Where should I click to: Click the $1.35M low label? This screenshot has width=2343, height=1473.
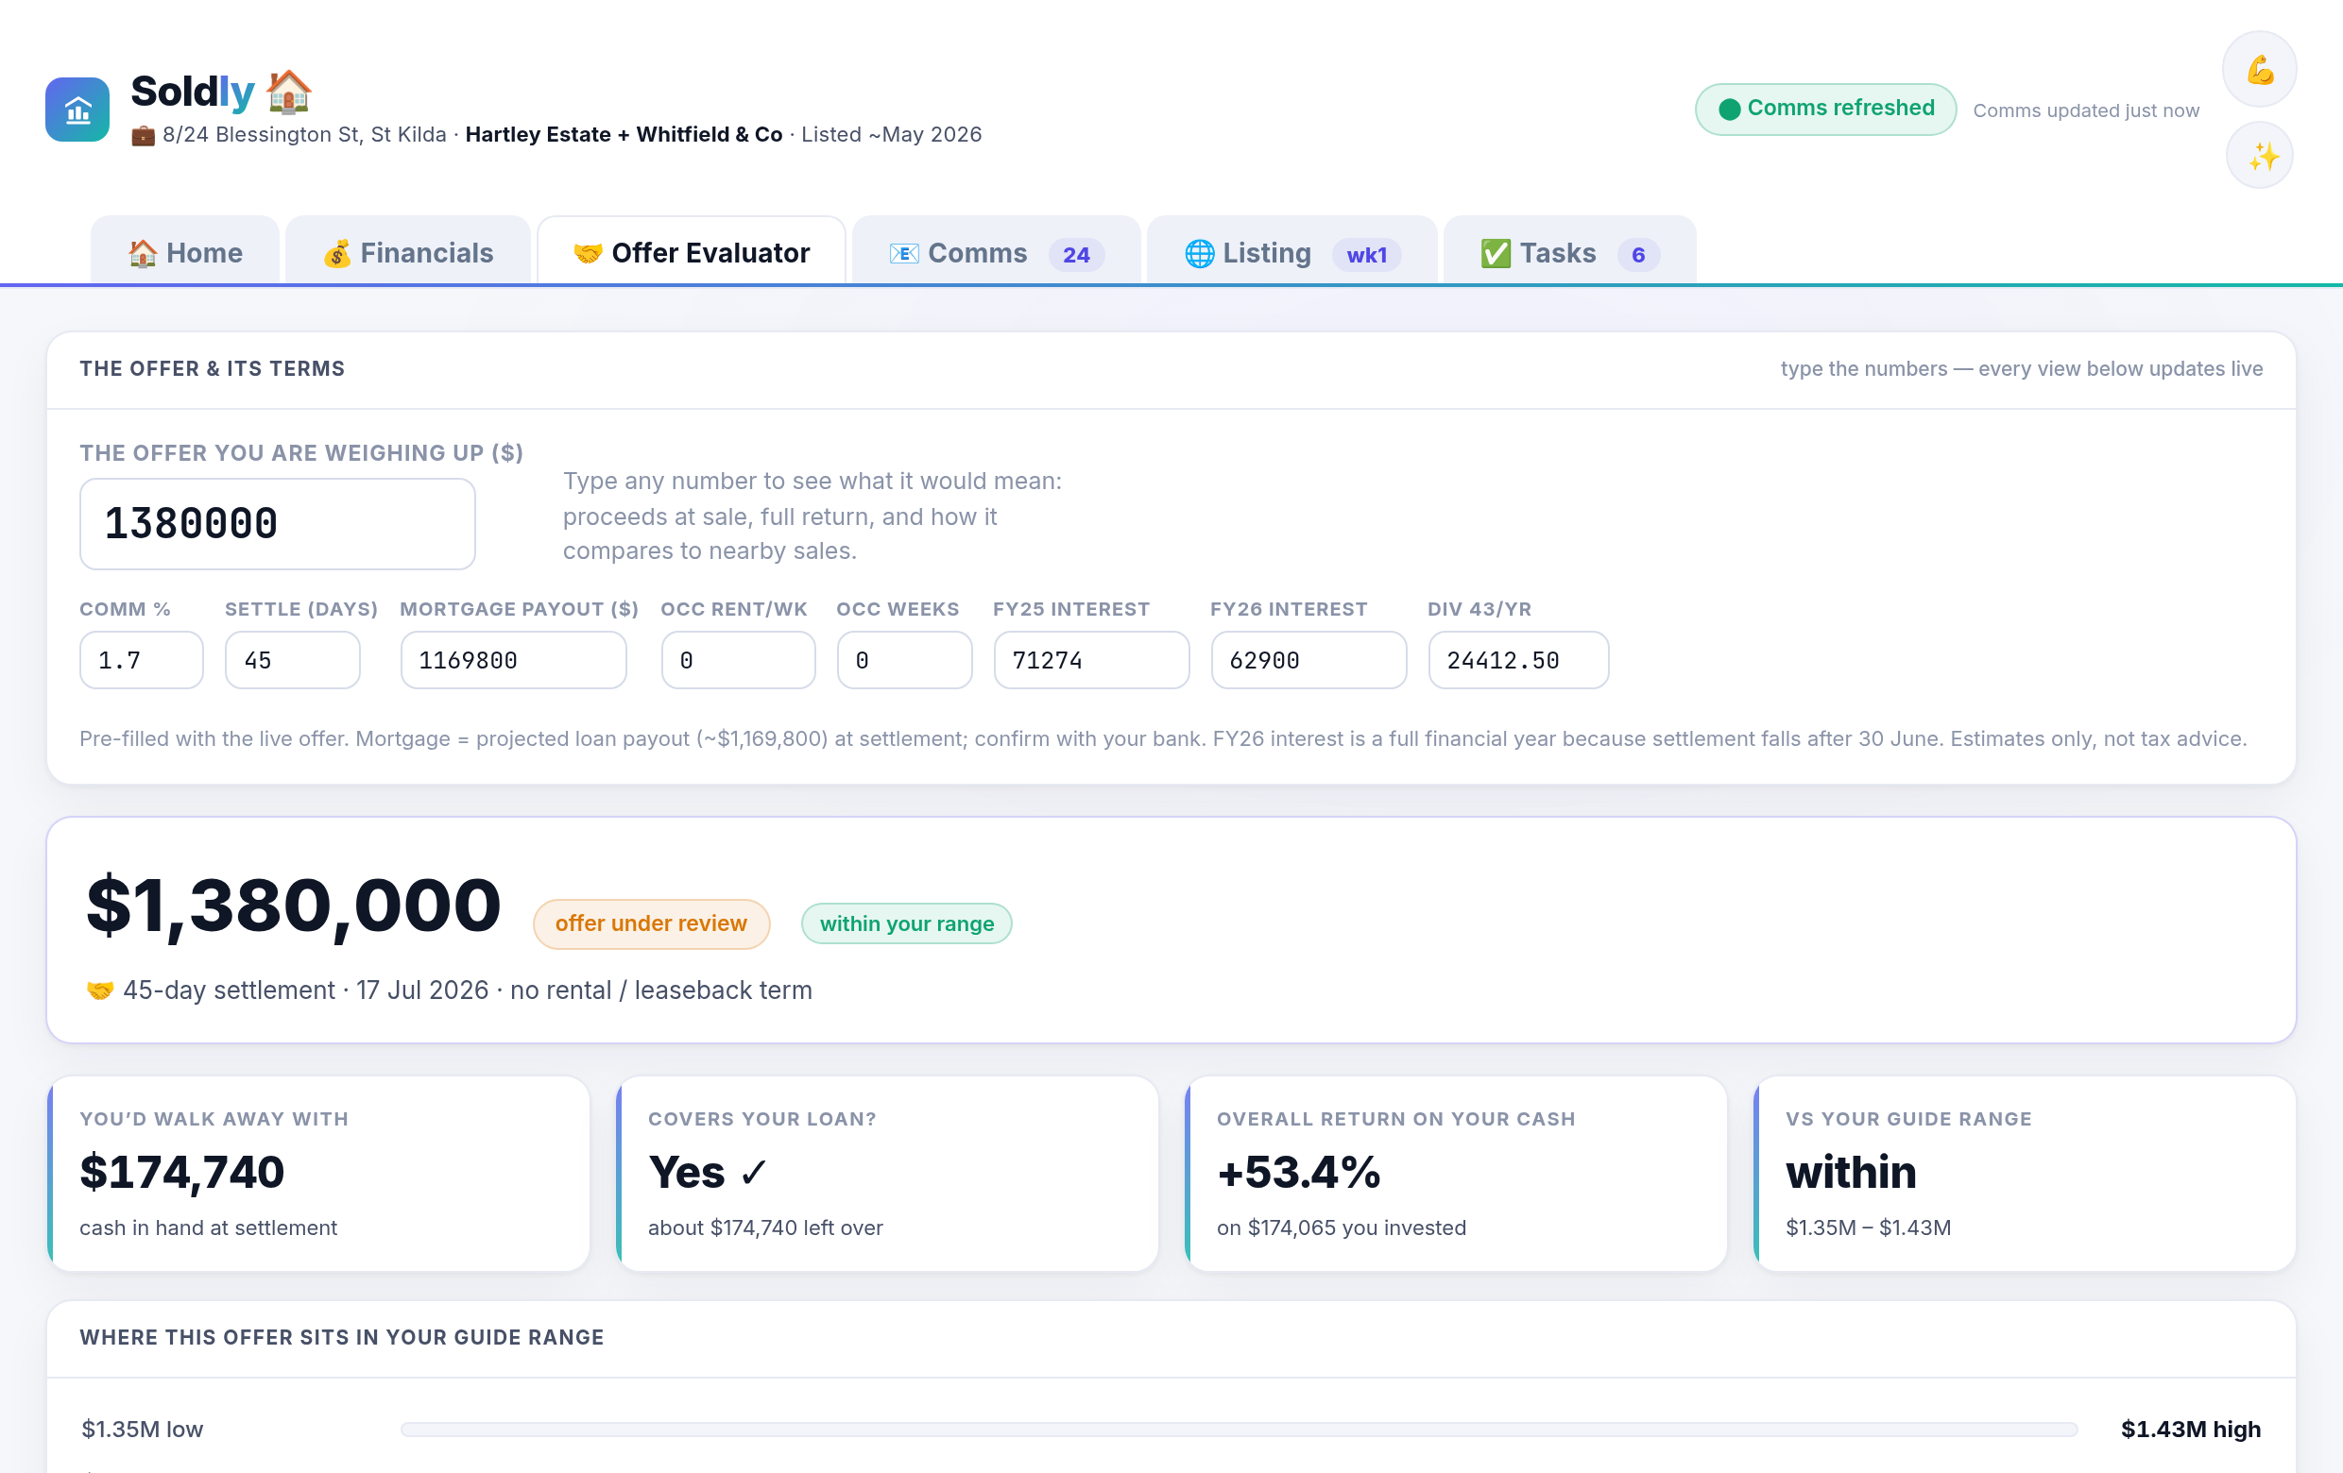point(142,1430)
